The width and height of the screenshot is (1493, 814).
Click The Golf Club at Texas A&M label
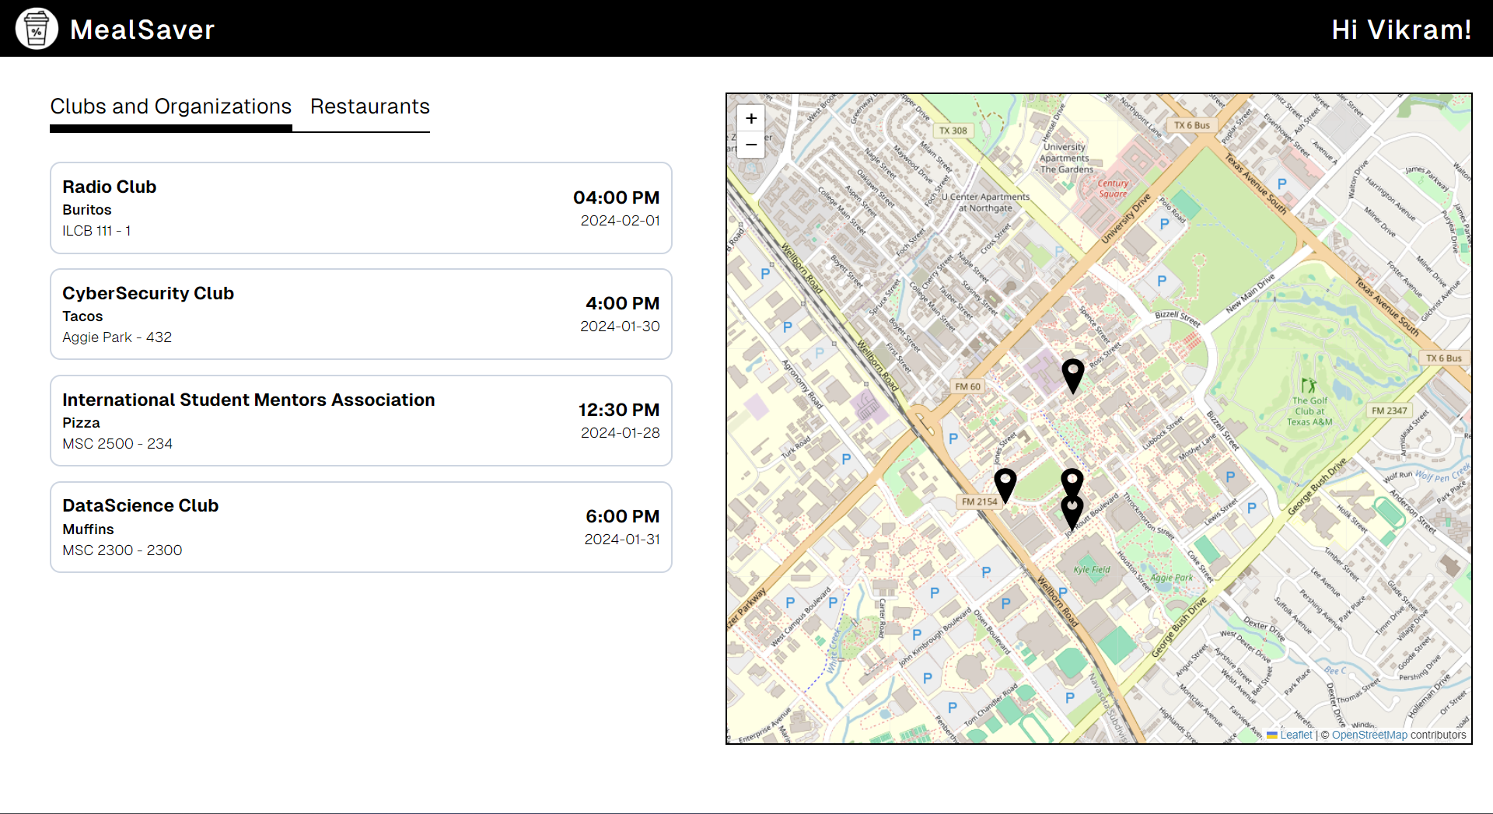click(x=1309, y=411)
